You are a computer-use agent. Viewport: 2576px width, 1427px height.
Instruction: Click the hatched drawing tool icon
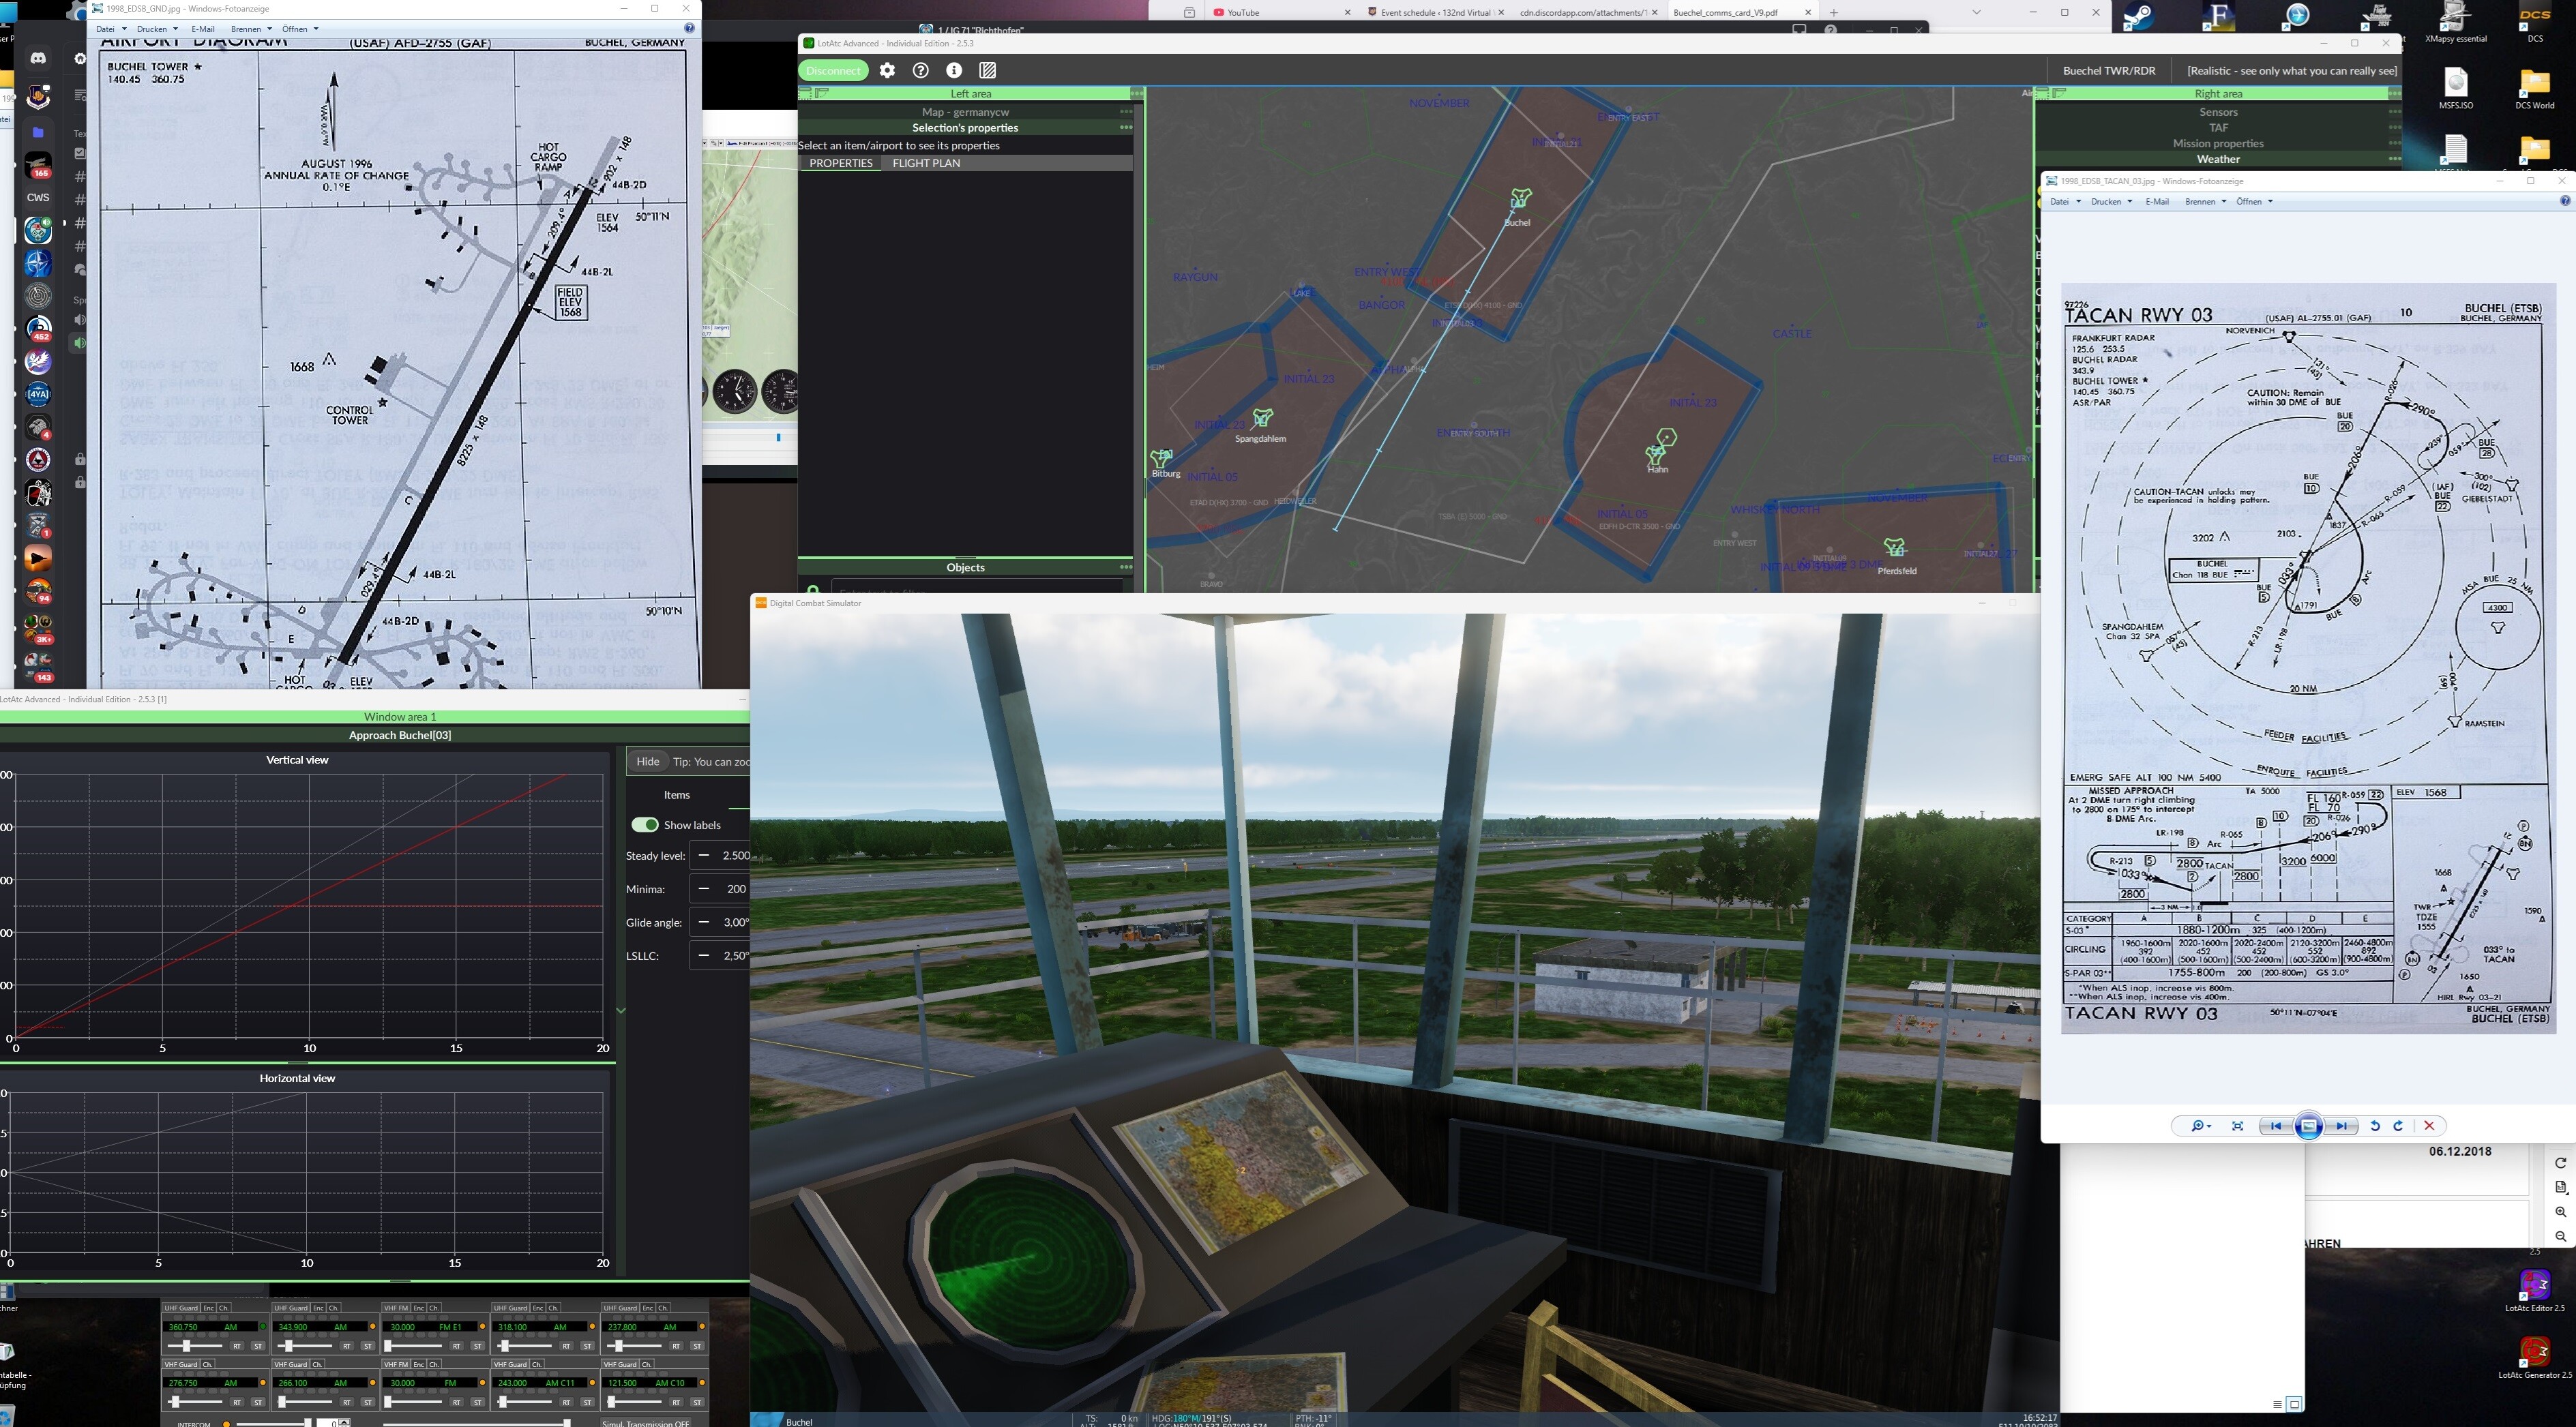[987, 70]
